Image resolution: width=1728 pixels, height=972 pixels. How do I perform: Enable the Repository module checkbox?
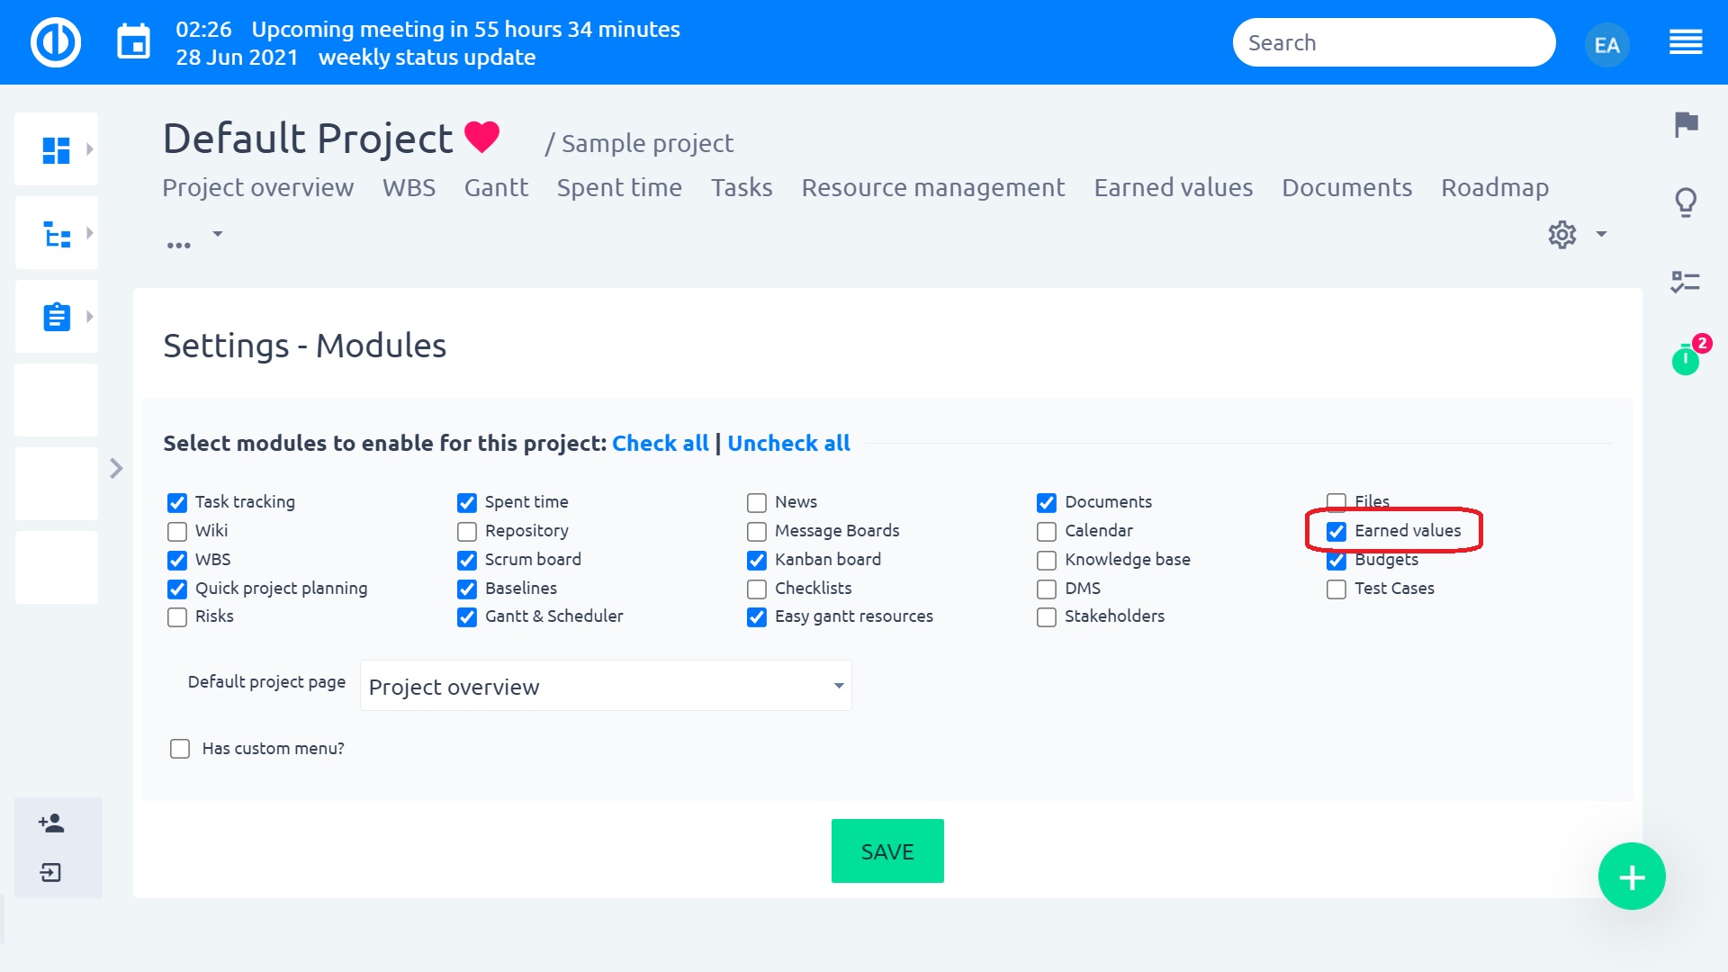pyautogui.click(x=467, y=531)
